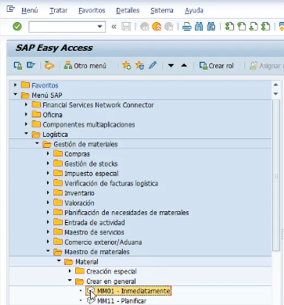Open the Favoritos menu
The height and width of the screenshot is (305, 284).
(92, 10)
